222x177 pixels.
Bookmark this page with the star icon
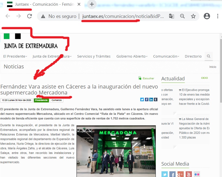pos(193,16)
